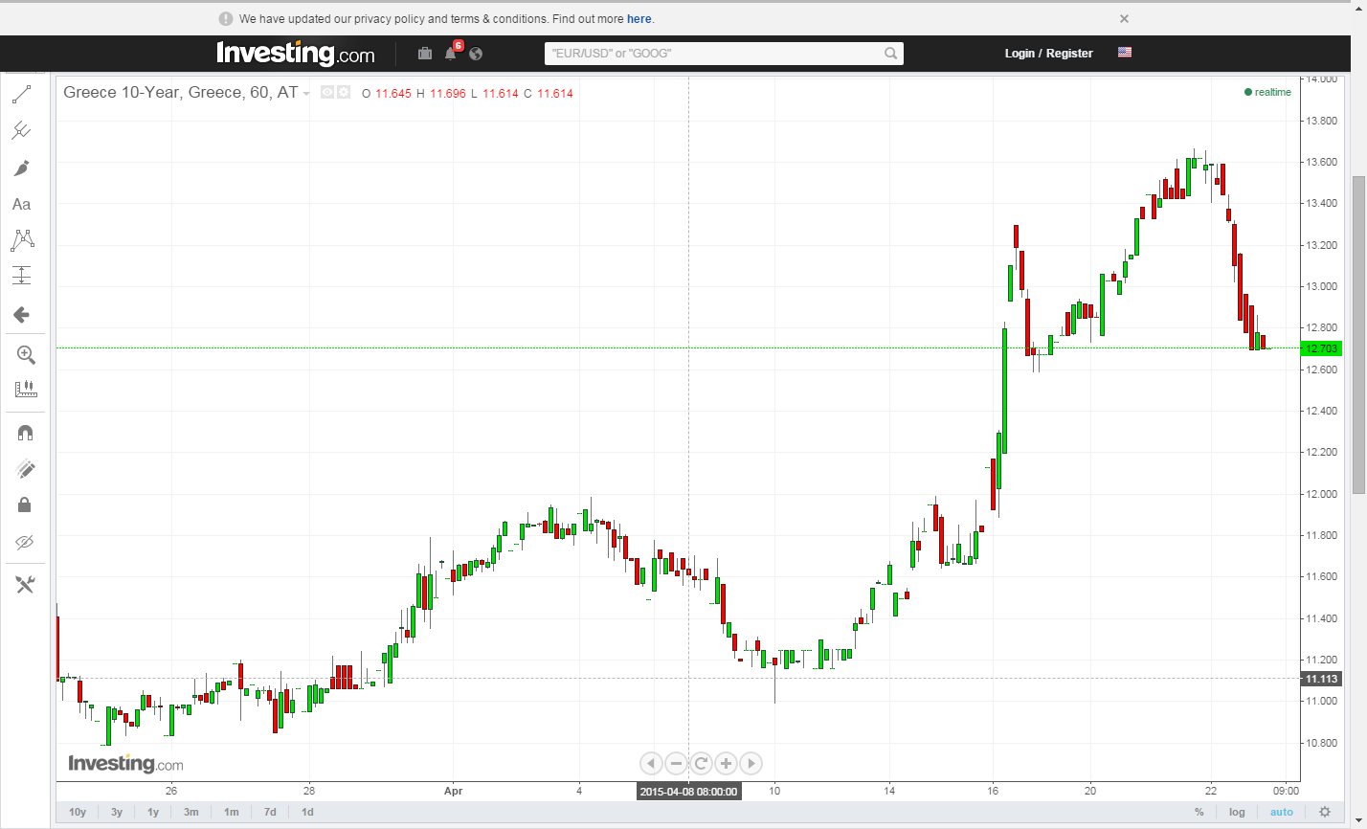Select the Aa text annotation tool
Image resolution: width=1367 pixels, height=829 pixels.
[x=21, y=204]
